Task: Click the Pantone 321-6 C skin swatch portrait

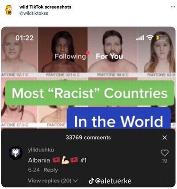Action: tap(63, 50)
